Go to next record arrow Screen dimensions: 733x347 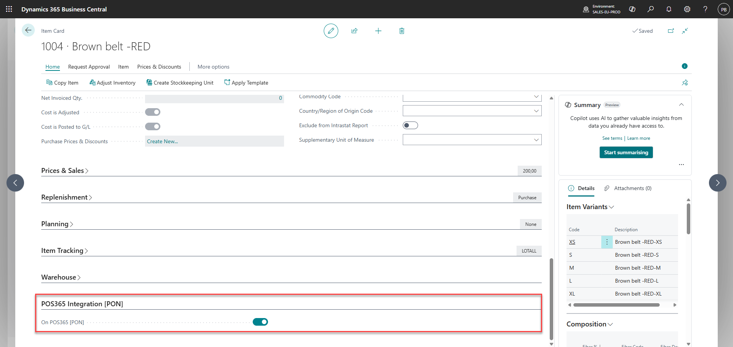718,183
